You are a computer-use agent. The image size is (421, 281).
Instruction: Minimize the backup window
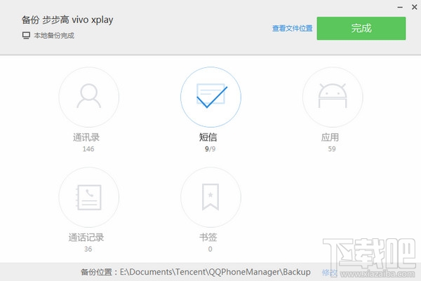click(400, 7)
